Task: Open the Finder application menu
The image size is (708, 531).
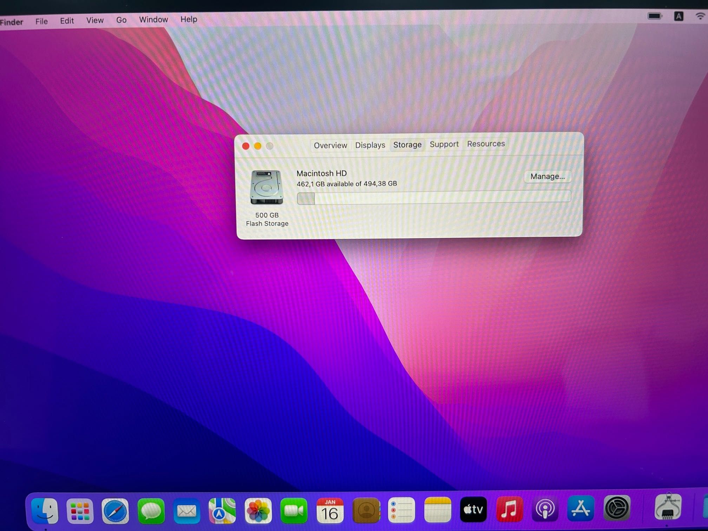Action: pos(12,22)
